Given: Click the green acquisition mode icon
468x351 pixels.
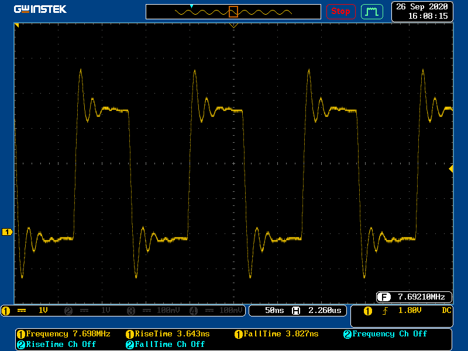Looking at the screenshot, I should [x=371, y=11].
